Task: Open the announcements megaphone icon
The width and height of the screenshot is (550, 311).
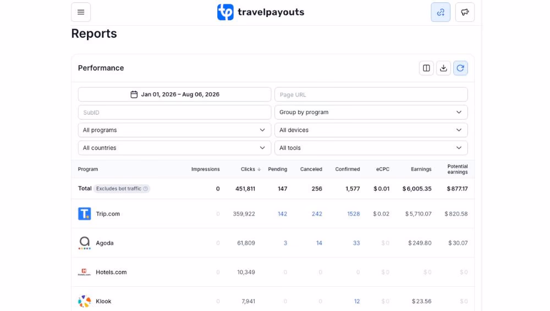Action: coord(465,12)
